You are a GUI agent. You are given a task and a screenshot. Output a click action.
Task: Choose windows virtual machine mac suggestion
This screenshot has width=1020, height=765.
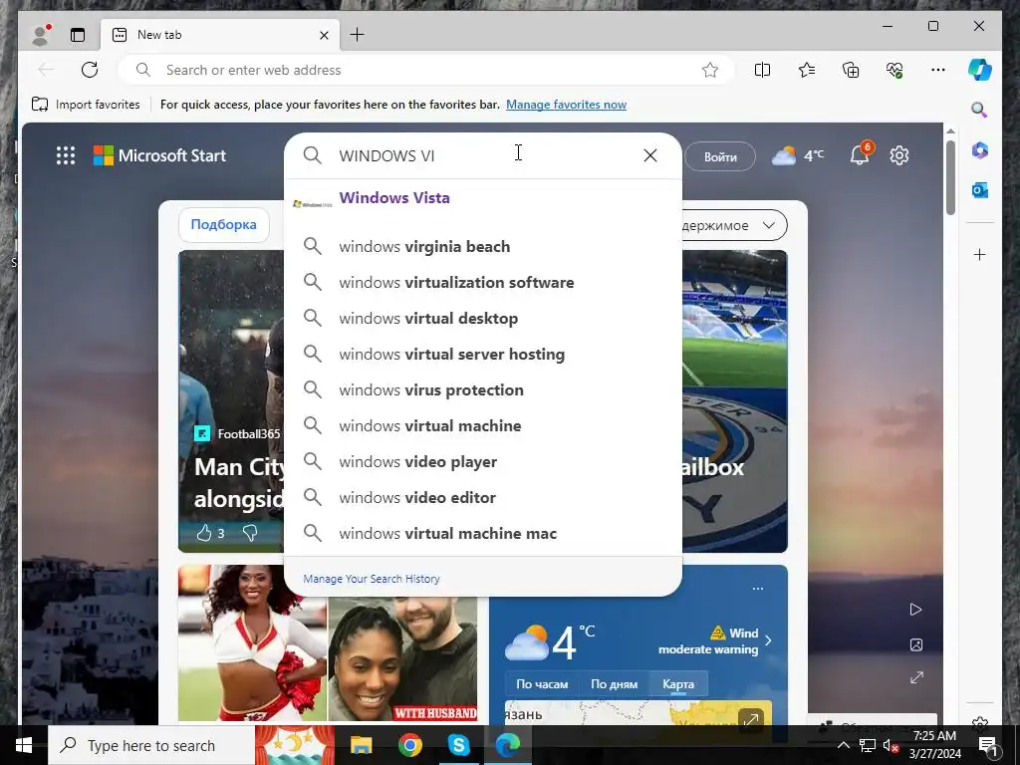tap(483, 533)
